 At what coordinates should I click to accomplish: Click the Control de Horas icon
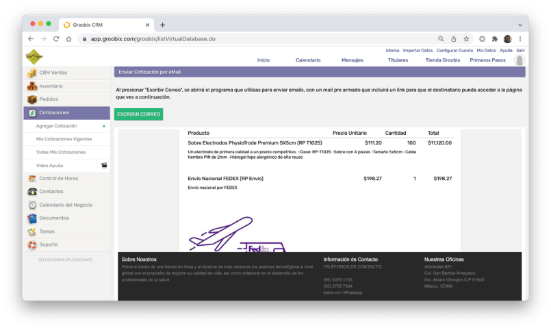32,179
